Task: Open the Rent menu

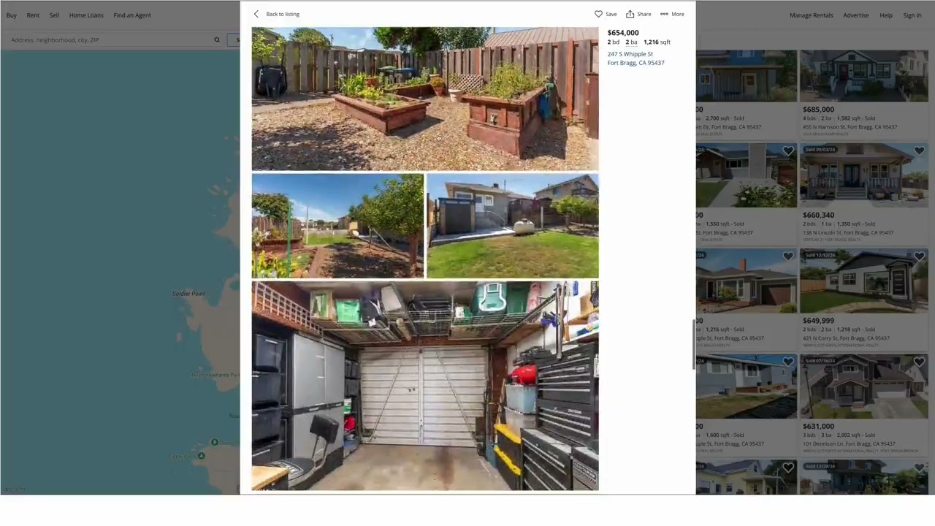Action: [x=33, y=15]
